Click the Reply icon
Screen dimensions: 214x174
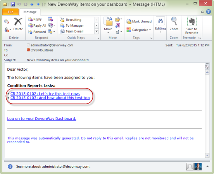30,19
